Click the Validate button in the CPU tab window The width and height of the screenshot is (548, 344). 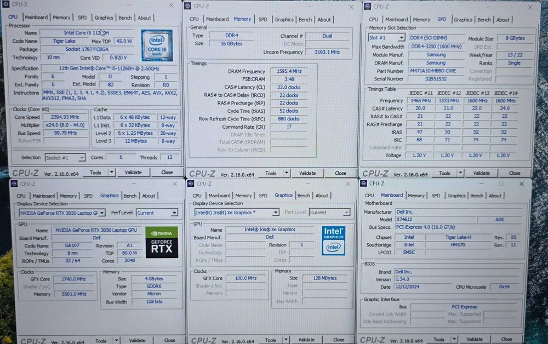pyautogui.click(x=133, y=172)
